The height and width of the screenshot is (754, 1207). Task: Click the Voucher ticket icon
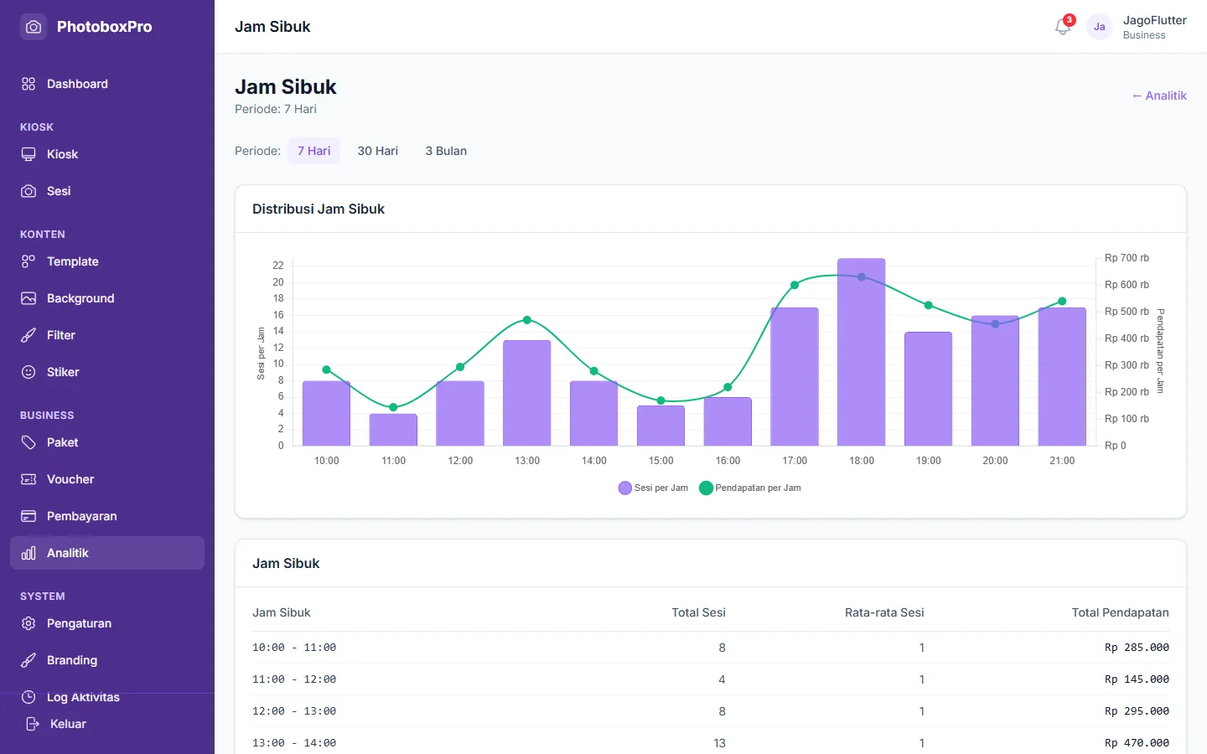pos(28,479)
